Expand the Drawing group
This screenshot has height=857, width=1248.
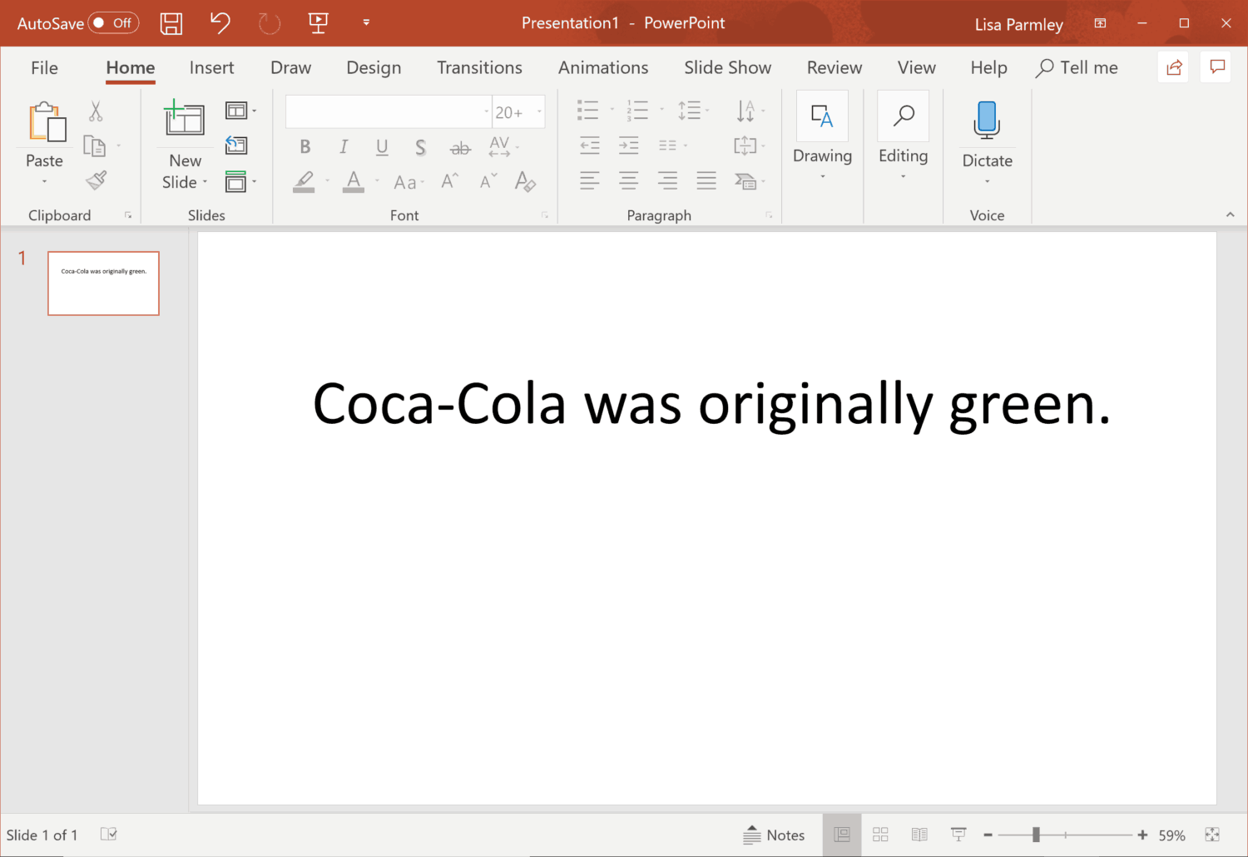(822, 136)
